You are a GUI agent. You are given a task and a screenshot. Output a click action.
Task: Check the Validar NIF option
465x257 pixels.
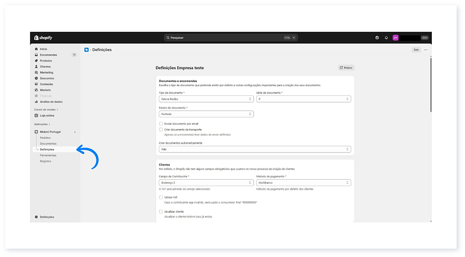pyautogui.click(x=161, y=197)
